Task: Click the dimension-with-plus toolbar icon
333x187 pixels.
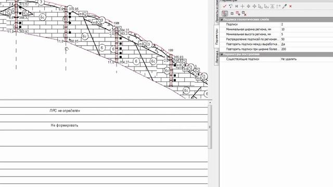Action: click(278, 6)
